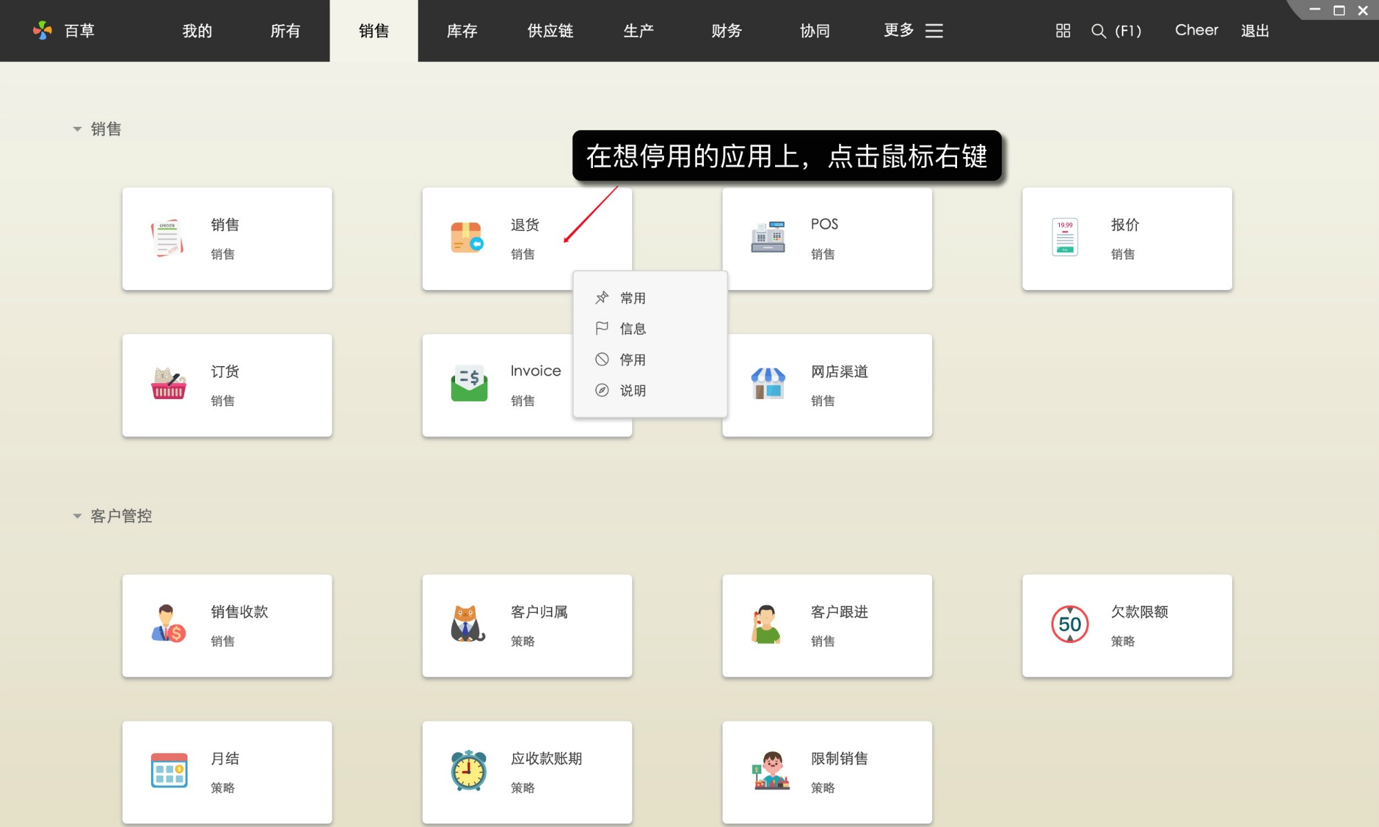Switch to the 我的 tab
1379x827 pixels.
pyautogui.click(x=197, y=31)
